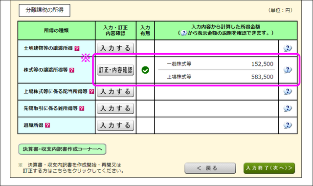Click 入力する for 退職所得
This screenshot has height=186, width=313.
(115, 125)
